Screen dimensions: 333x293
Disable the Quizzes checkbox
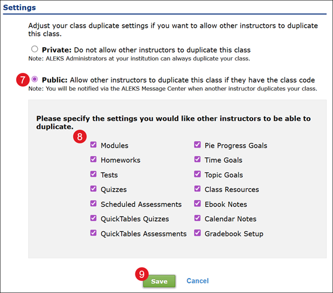[93, 190]
